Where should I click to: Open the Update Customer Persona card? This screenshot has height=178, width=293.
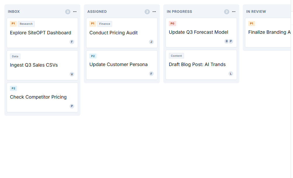[118, 65]
